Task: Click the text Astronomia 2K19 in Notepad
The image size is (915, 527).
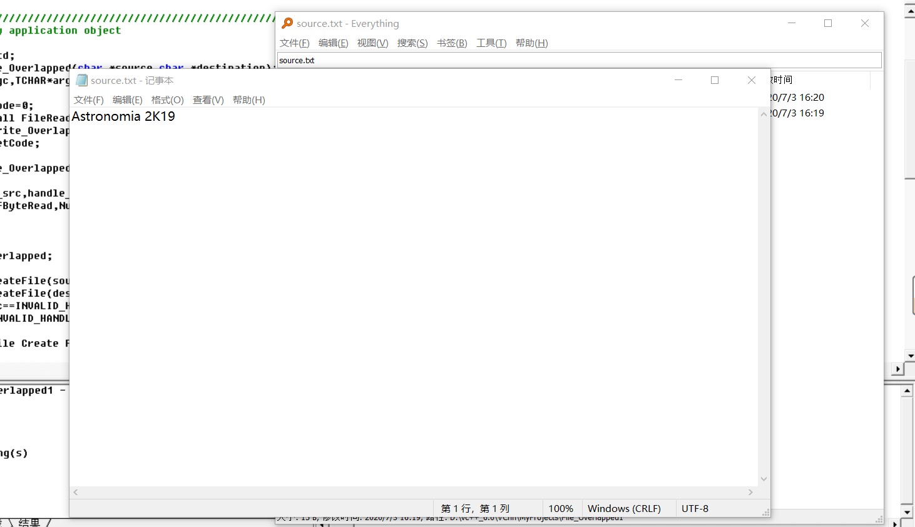Action: [x=123, y=116]
